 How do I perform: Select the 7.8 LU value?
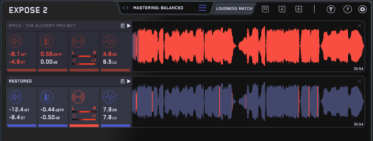point(110,117)
